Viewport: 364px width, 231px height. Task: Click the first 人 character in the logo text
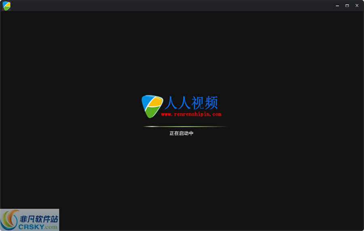tap(171, 103)
